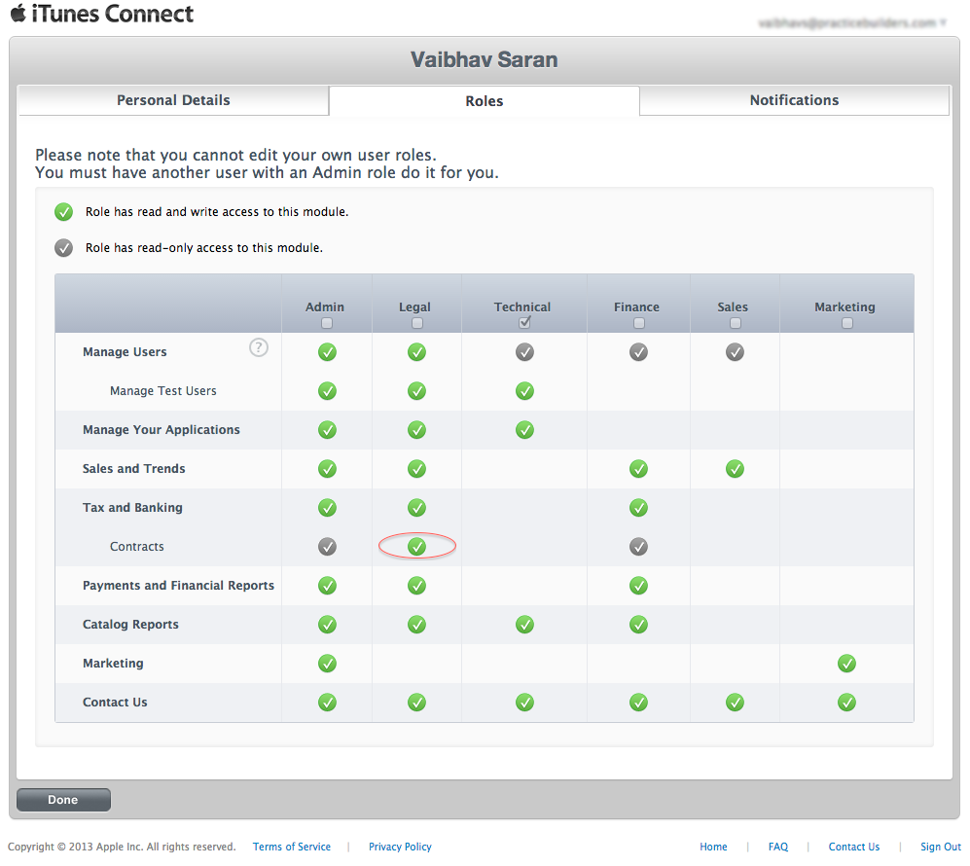Viewport: 970px width, 866px height.
Task: Open the account email dropdown menu
Action: click(851, 22)
